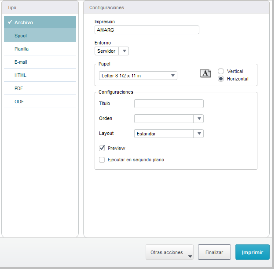Choose the Planilla output type
Screen dimensions: 275x269
(x=40, y=49)
